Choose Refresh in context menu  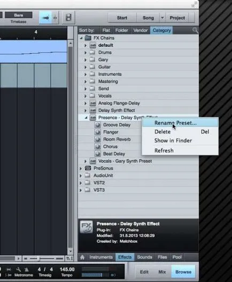tap(180, 150)
